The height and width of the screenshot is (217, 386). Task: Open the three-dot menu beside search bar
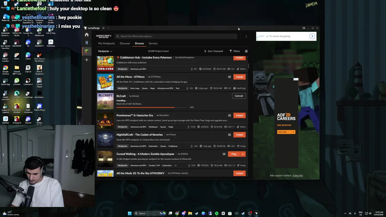[246, 36]
